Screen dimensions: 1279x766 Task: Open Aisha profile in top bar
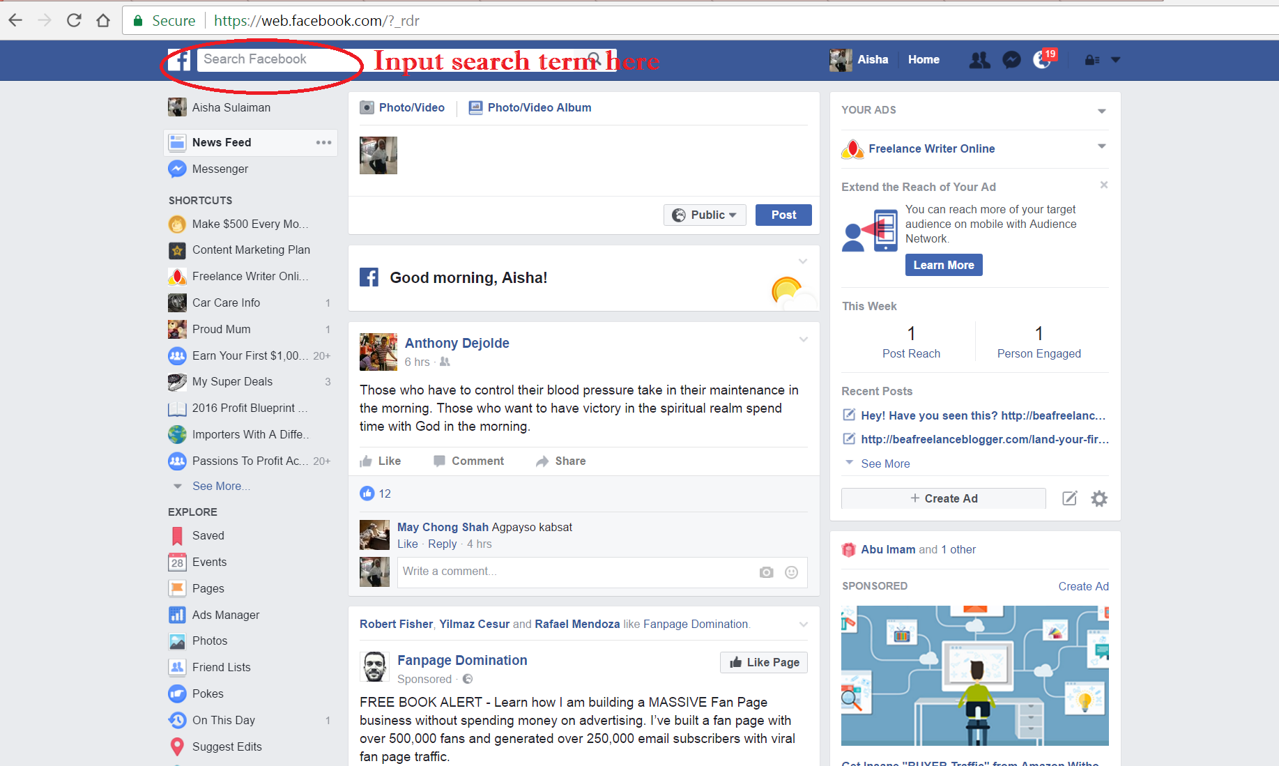coord(859,60)
